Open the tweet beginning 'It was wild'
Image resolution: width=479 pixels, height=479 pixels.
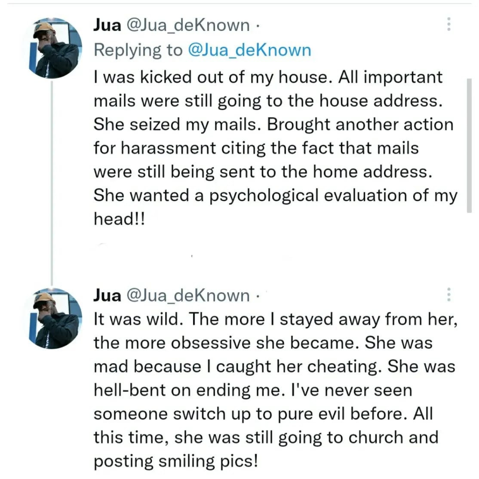[275, 390]
